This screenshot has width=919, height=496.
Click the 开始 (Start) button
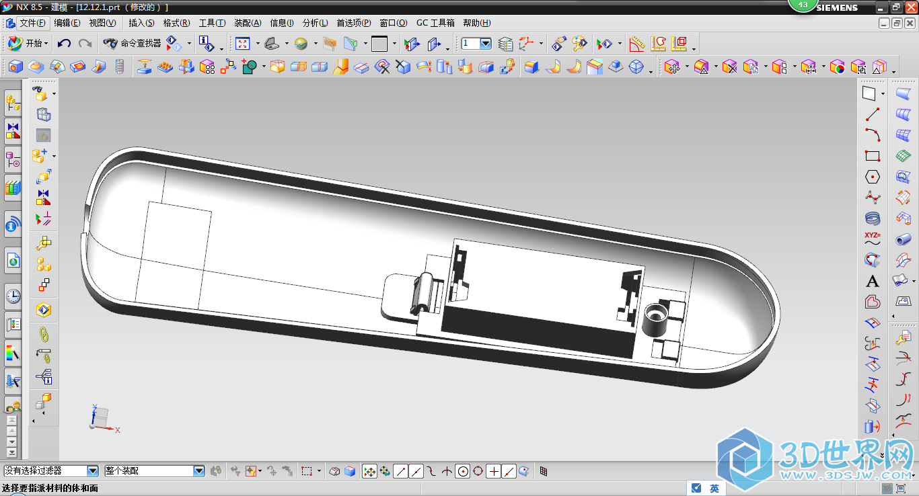click(x=28, y=44)
